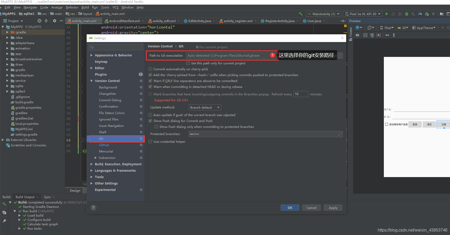Run the app with green play icon
Image resolution: width=450 pixels, height=235 pixels.
387,14
